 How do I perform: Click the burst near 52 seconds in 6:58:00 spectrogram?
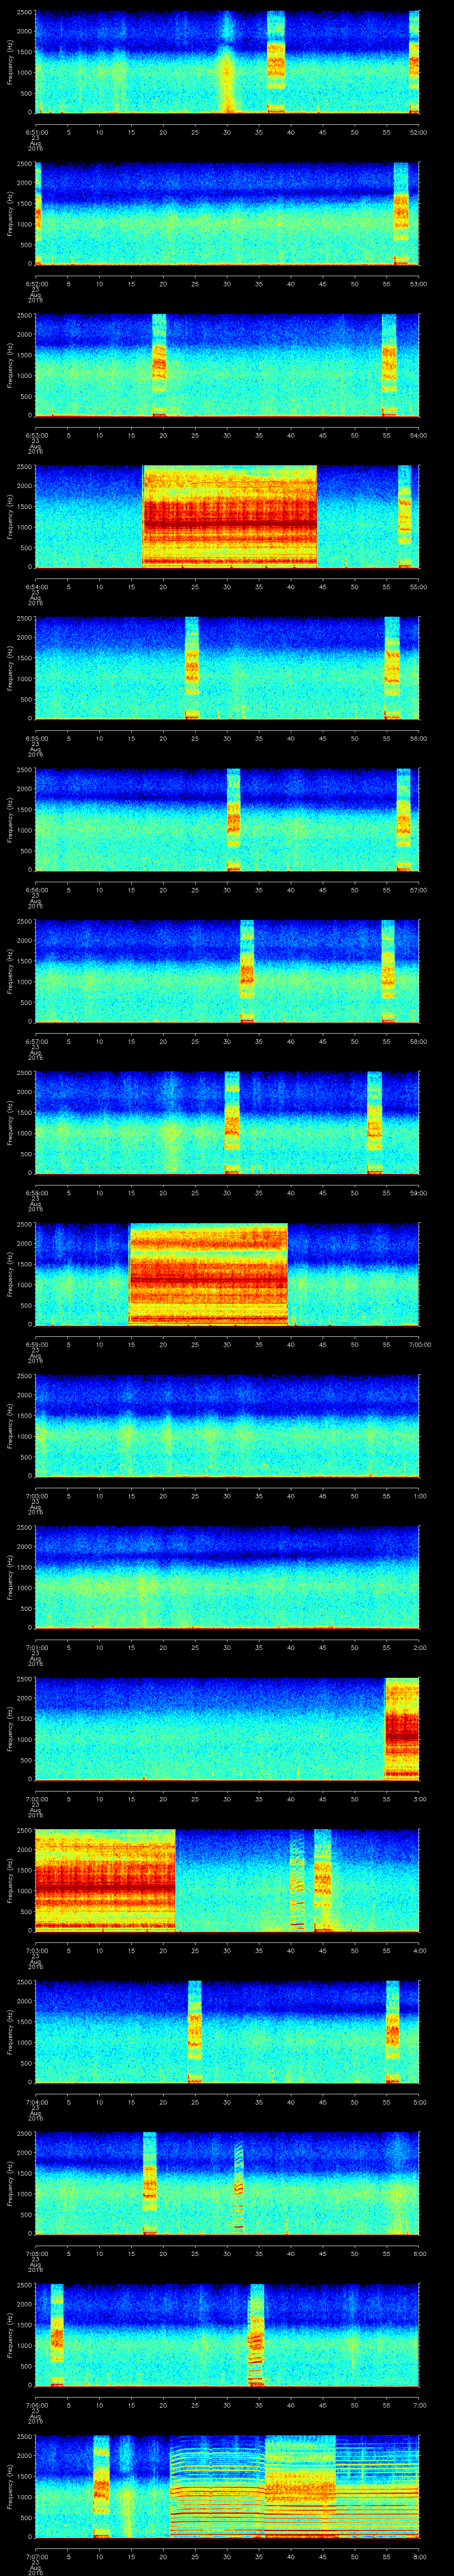(x=374, y=1122)
